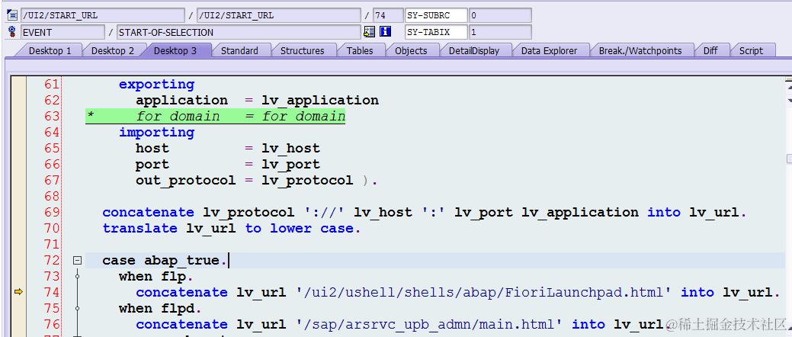This screenshot has height=337, width=792.
Task: Open the Data Explorer tab
Action: point(549,50)
